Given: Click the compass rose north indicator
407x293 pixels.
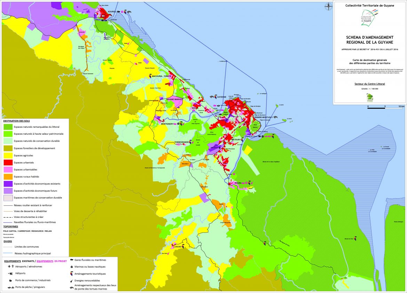Looking at the screenshot, I should 328,6.
